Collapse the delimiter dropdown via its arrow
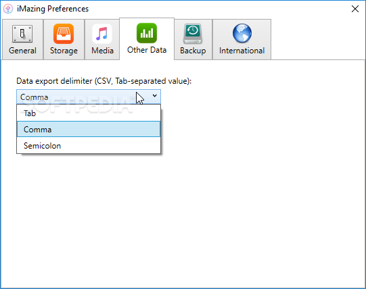The image size is (366, 289). (x=154, y=96)
